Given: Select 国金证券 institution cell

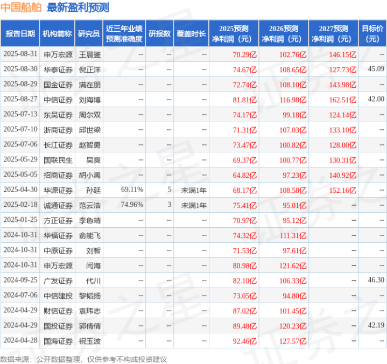Looking at the screenshot, I should tap(58, 85).
